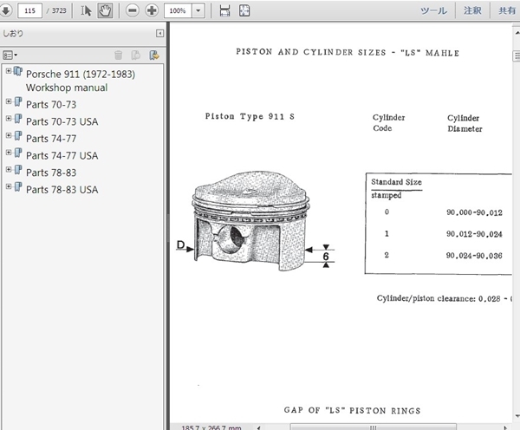Click horizontal scrollbar left arrow
Screen dimensions: 520x430
pyautogui.click(x=258, y=427)
